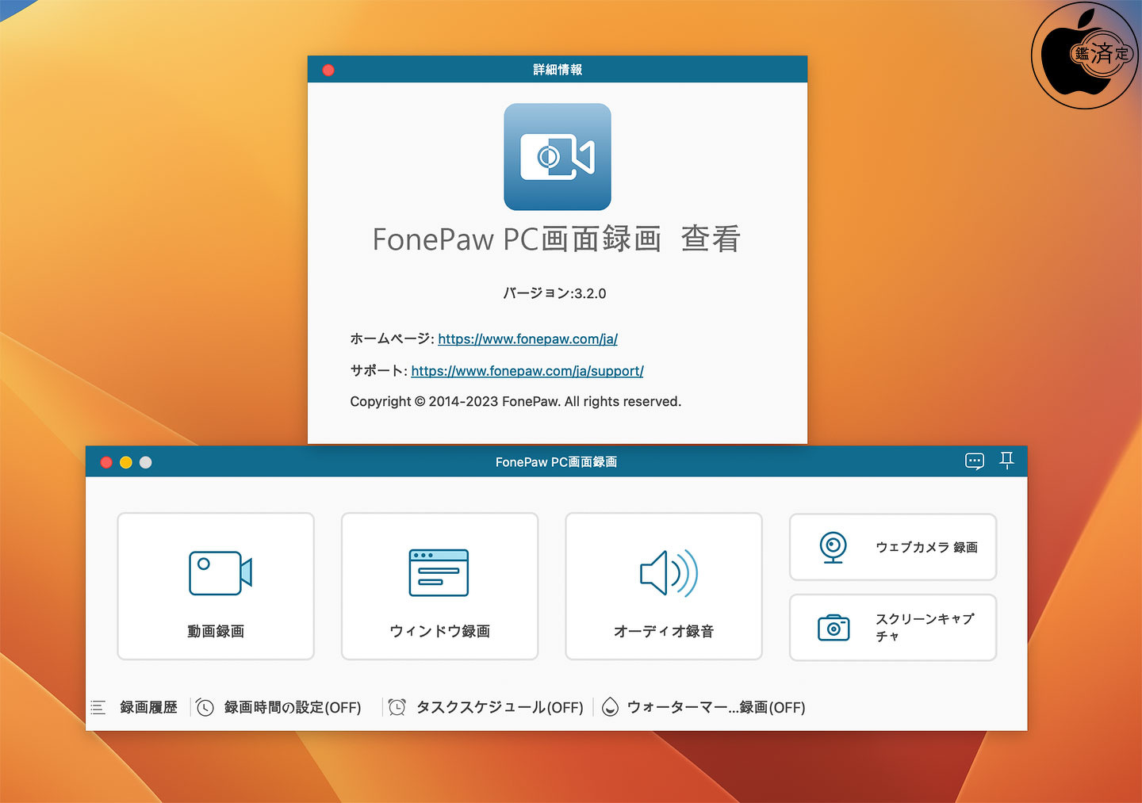This screenshot has height=803, width=1142.
Task: Select the ウィンドウ録画 window icon
Action: [439, 572]
